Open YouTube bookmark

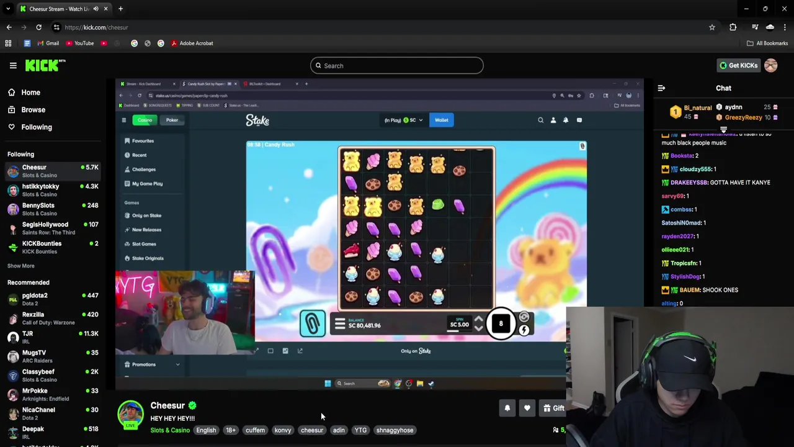tap(80, 43)
